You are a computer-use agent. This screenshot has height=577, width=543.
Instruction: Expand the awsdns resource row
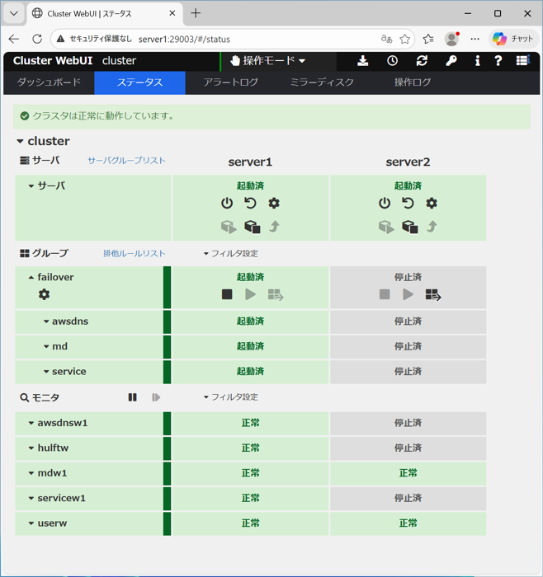point(47,321)
